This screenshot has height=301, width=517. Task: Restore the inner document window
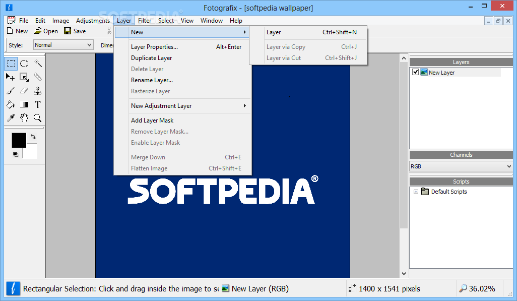tap(498, 21)
